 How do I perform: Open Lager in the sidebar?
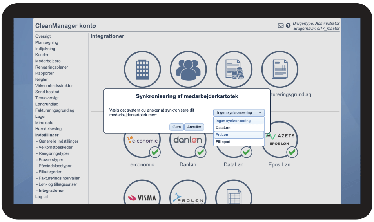[x=40, y=116]
